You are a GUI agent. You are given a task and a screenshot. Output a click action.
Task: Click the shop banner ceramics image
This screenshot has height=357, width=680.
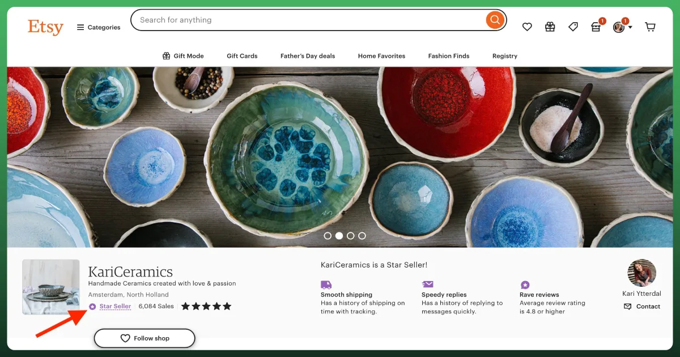point(340,157)
